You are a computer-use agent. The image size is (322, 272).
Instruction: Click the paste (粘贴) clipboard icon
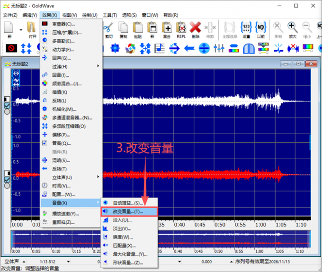[x=138, y=27]
